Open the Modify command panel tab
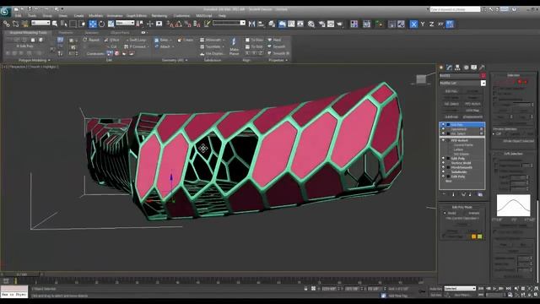 point(449,68)
